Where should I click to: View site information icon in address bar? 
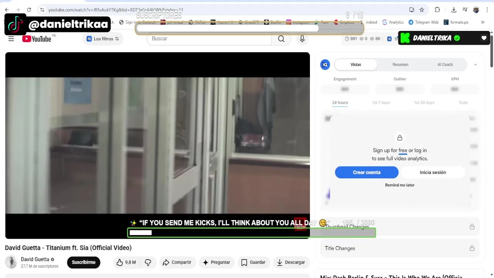point(42,10)
